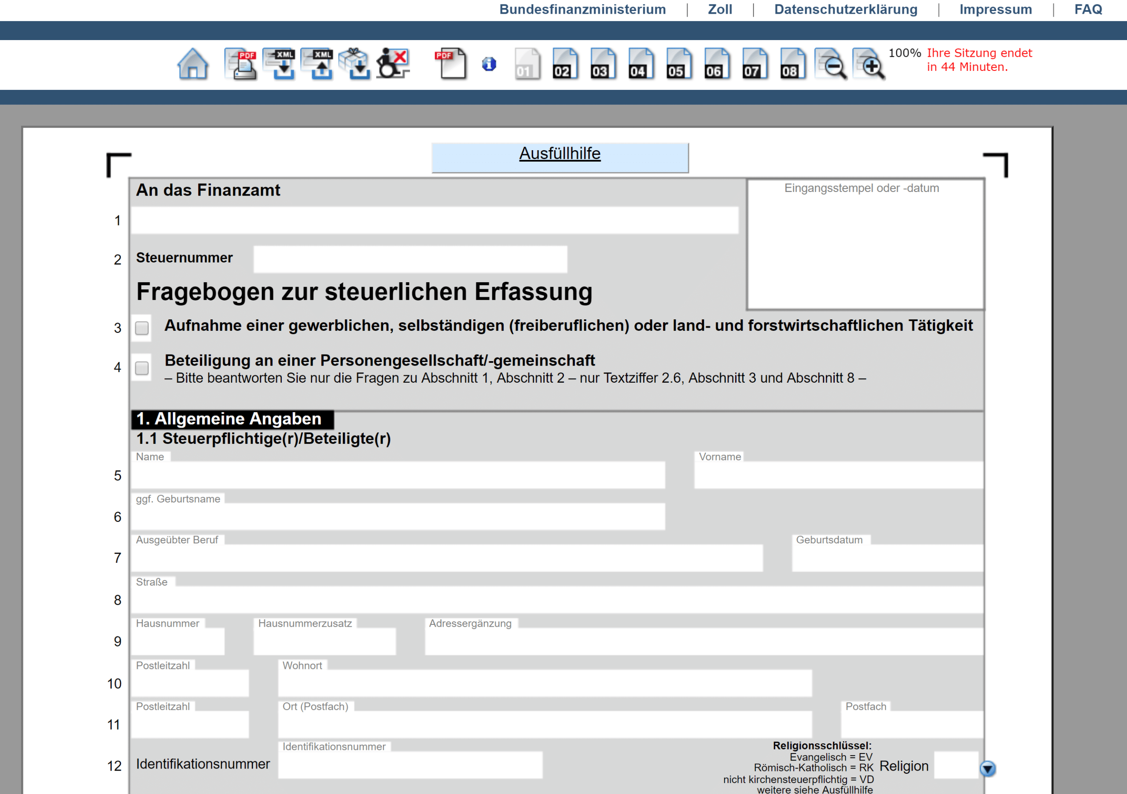
Task: Open the Zoll link
Action: [720, 9]
